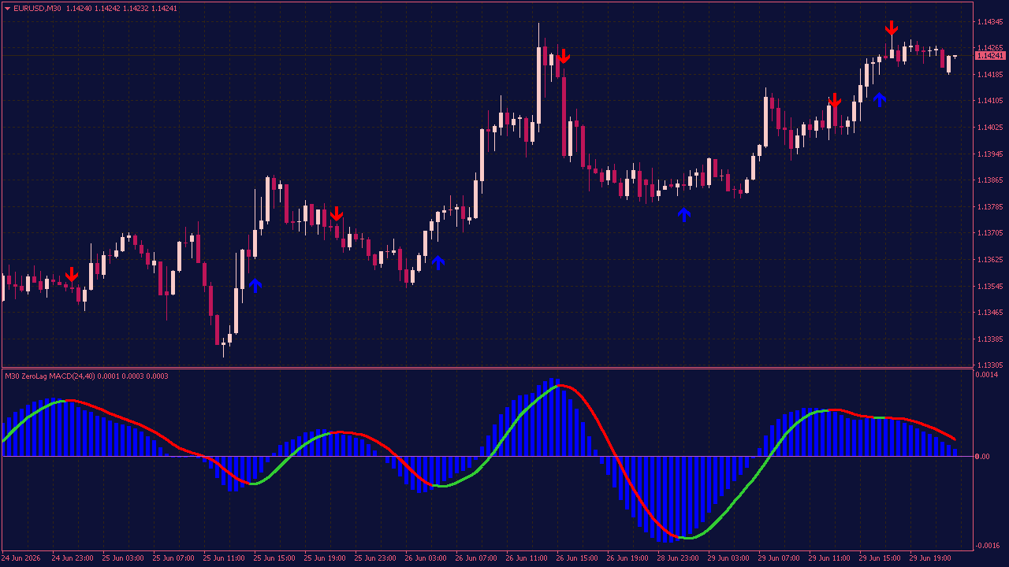Click the 1.14105 price scale label

point(989,101)
